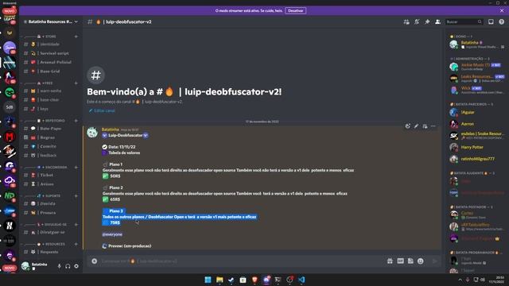The width and height of the screenshot is (509, 286).
Task: Open server with SdB icon
Action: [10, 107]
